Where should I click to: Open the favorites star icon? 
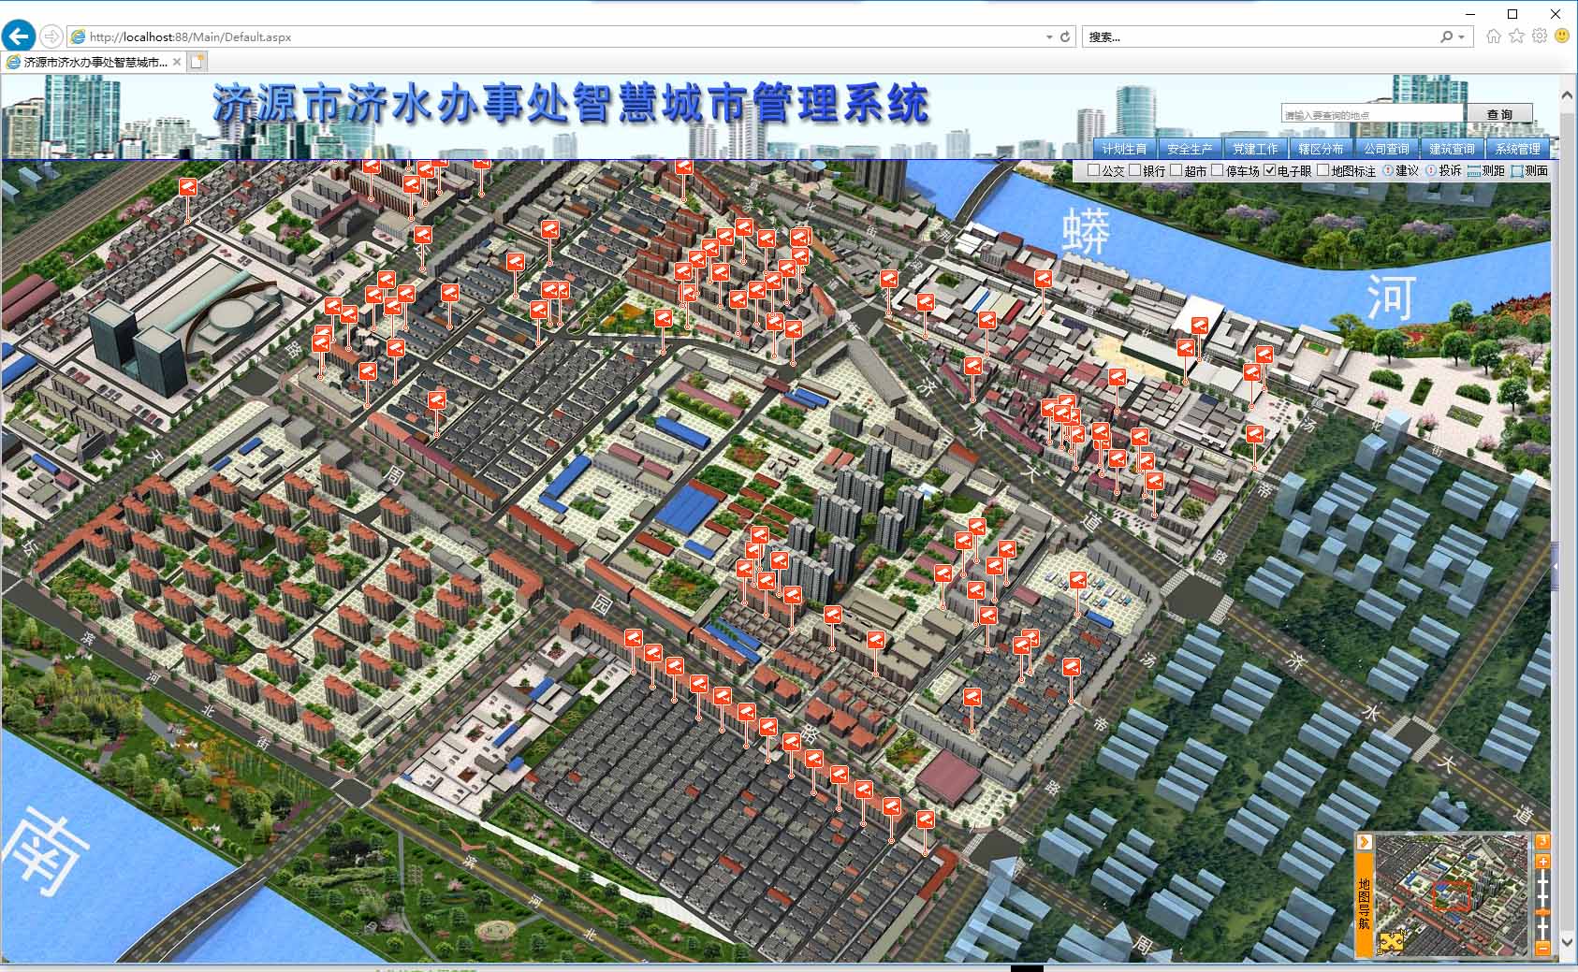1516,36
